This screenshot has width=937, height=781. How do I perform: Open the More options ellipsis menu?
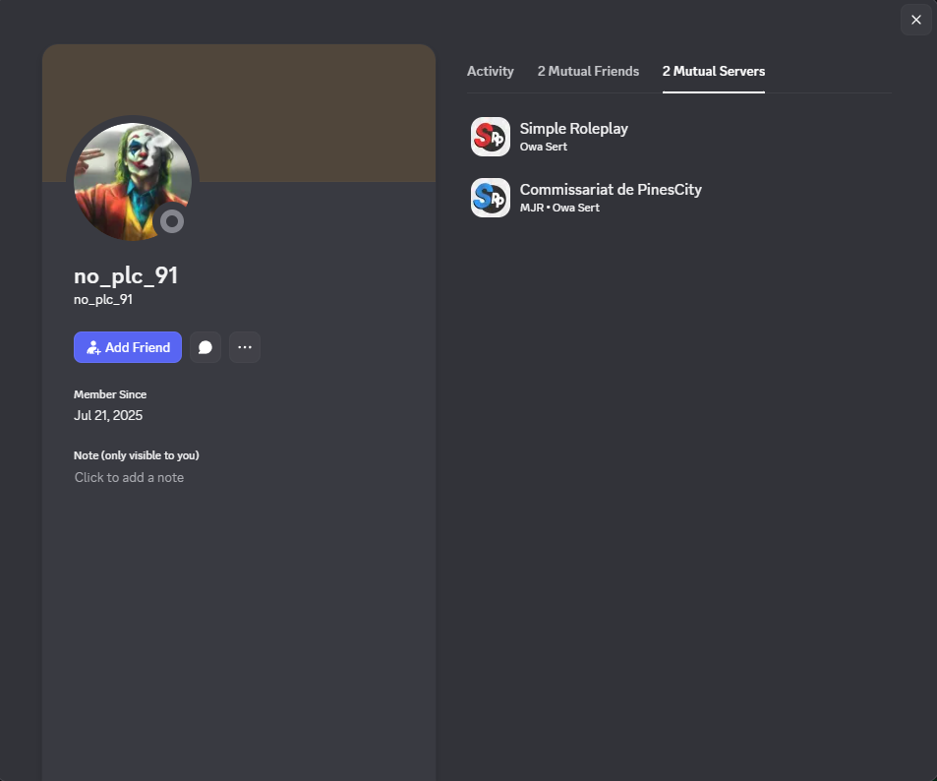tap(245, 347)
